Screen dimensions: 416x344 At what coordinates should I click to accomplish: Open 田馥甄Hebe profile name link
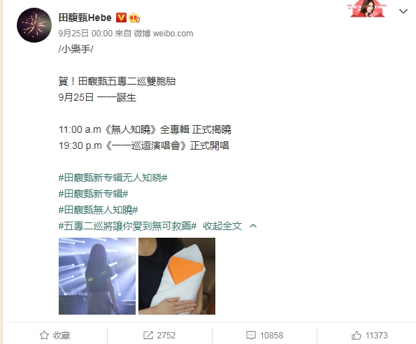pos(85,17)
